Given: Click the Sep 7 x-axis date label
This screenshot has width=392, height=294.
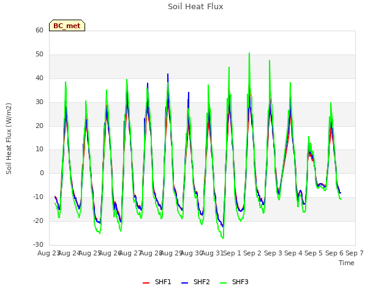Looking at the screenshot, I should (x=355, y=253).
